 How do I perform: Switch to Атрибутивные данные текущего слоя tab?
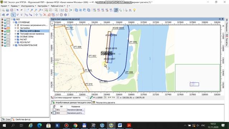[x=72, y=102]
